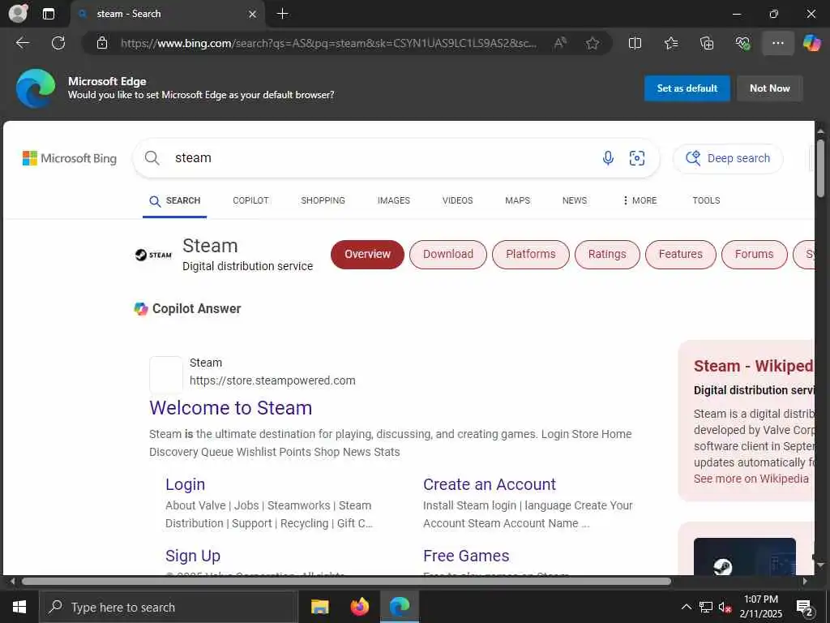Start voice search with the microphone icon

(608, 158)
